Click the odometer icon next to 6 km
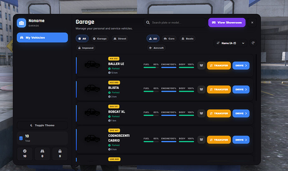This screenshot has width=288, height=171. pyautogui.click(x=109, y=150)
